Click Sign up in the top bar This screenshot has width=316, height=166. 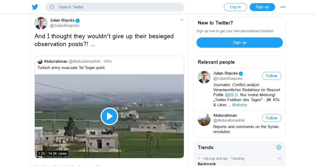coord(262,7)
